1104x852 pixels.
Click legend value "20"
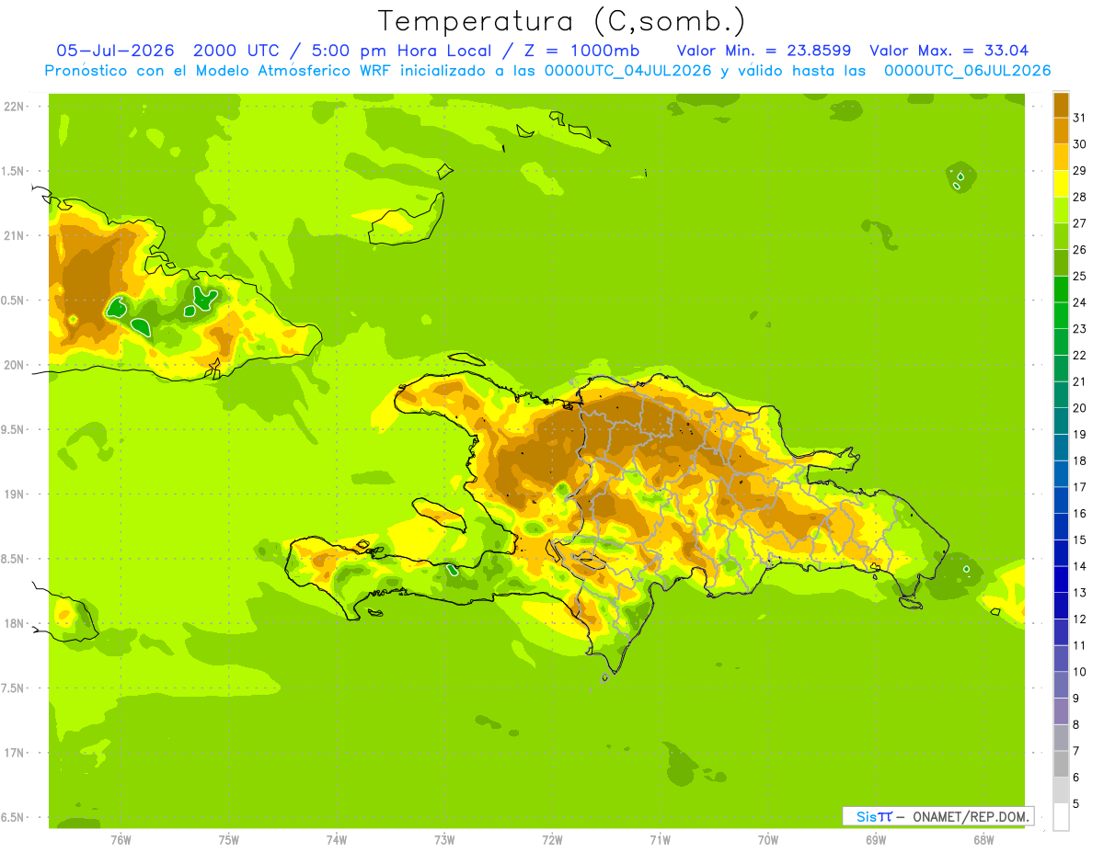click(x=1079, y=408)
